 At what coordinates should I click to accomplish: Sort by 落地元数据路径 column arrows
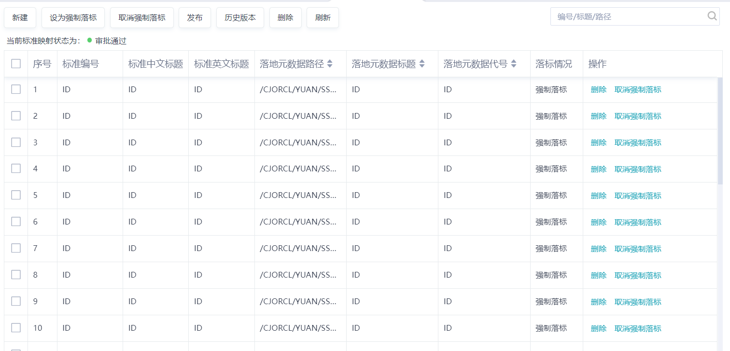point(330,64)
